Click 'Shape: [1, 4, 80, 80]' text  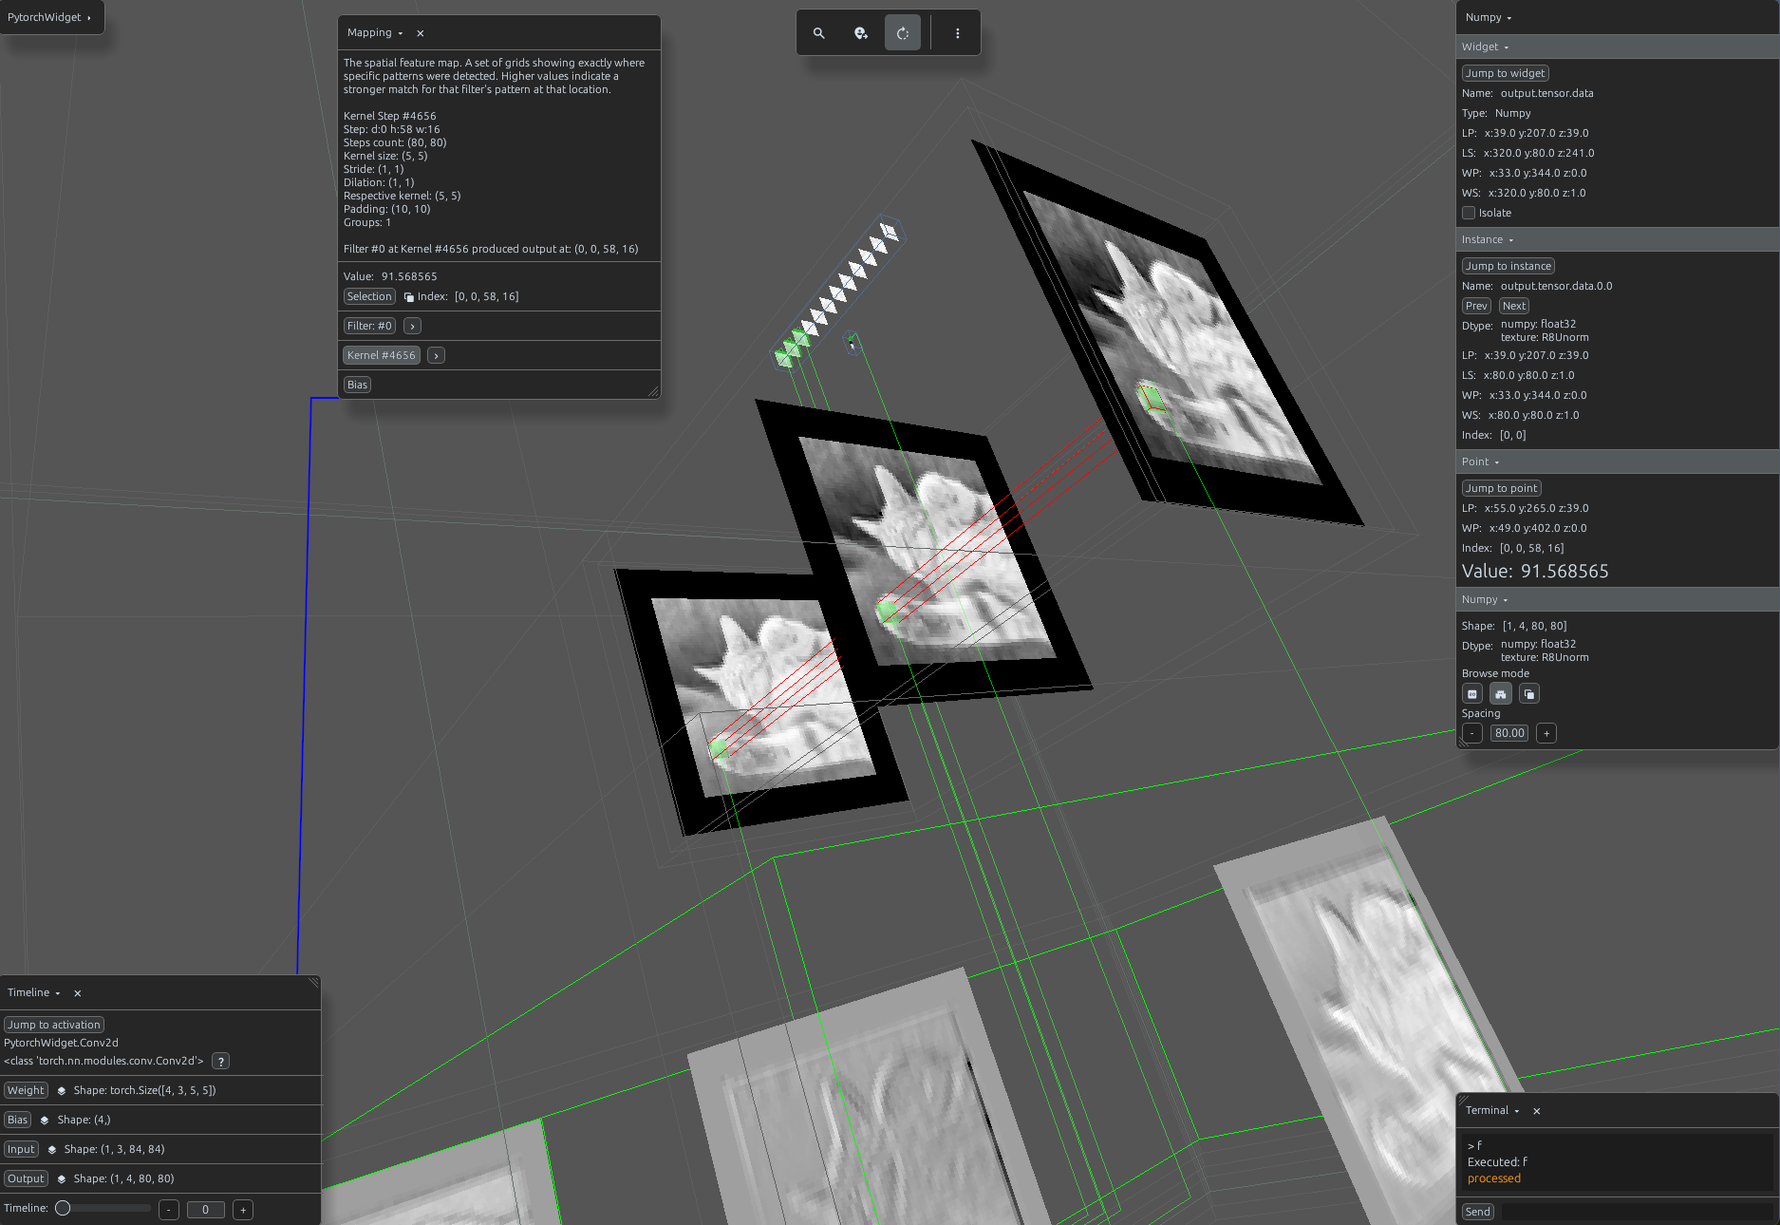pos(1514,626)
